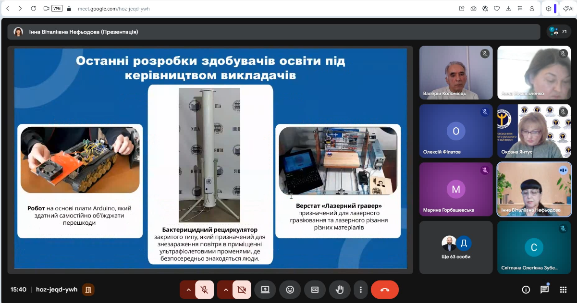
Task: Raise hand in the meeting
Action: 340,290
